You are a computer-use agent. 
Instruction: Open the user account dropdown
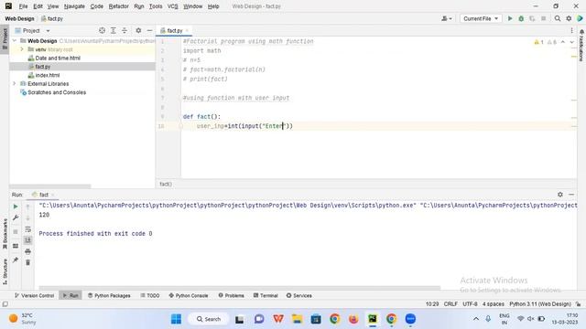point(446,18)
